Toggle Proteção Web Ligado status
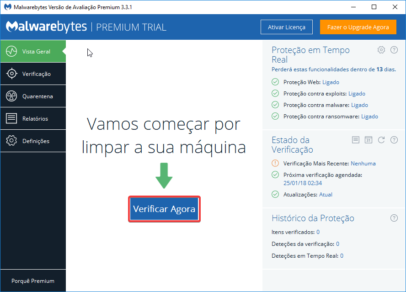 [331, 82]
